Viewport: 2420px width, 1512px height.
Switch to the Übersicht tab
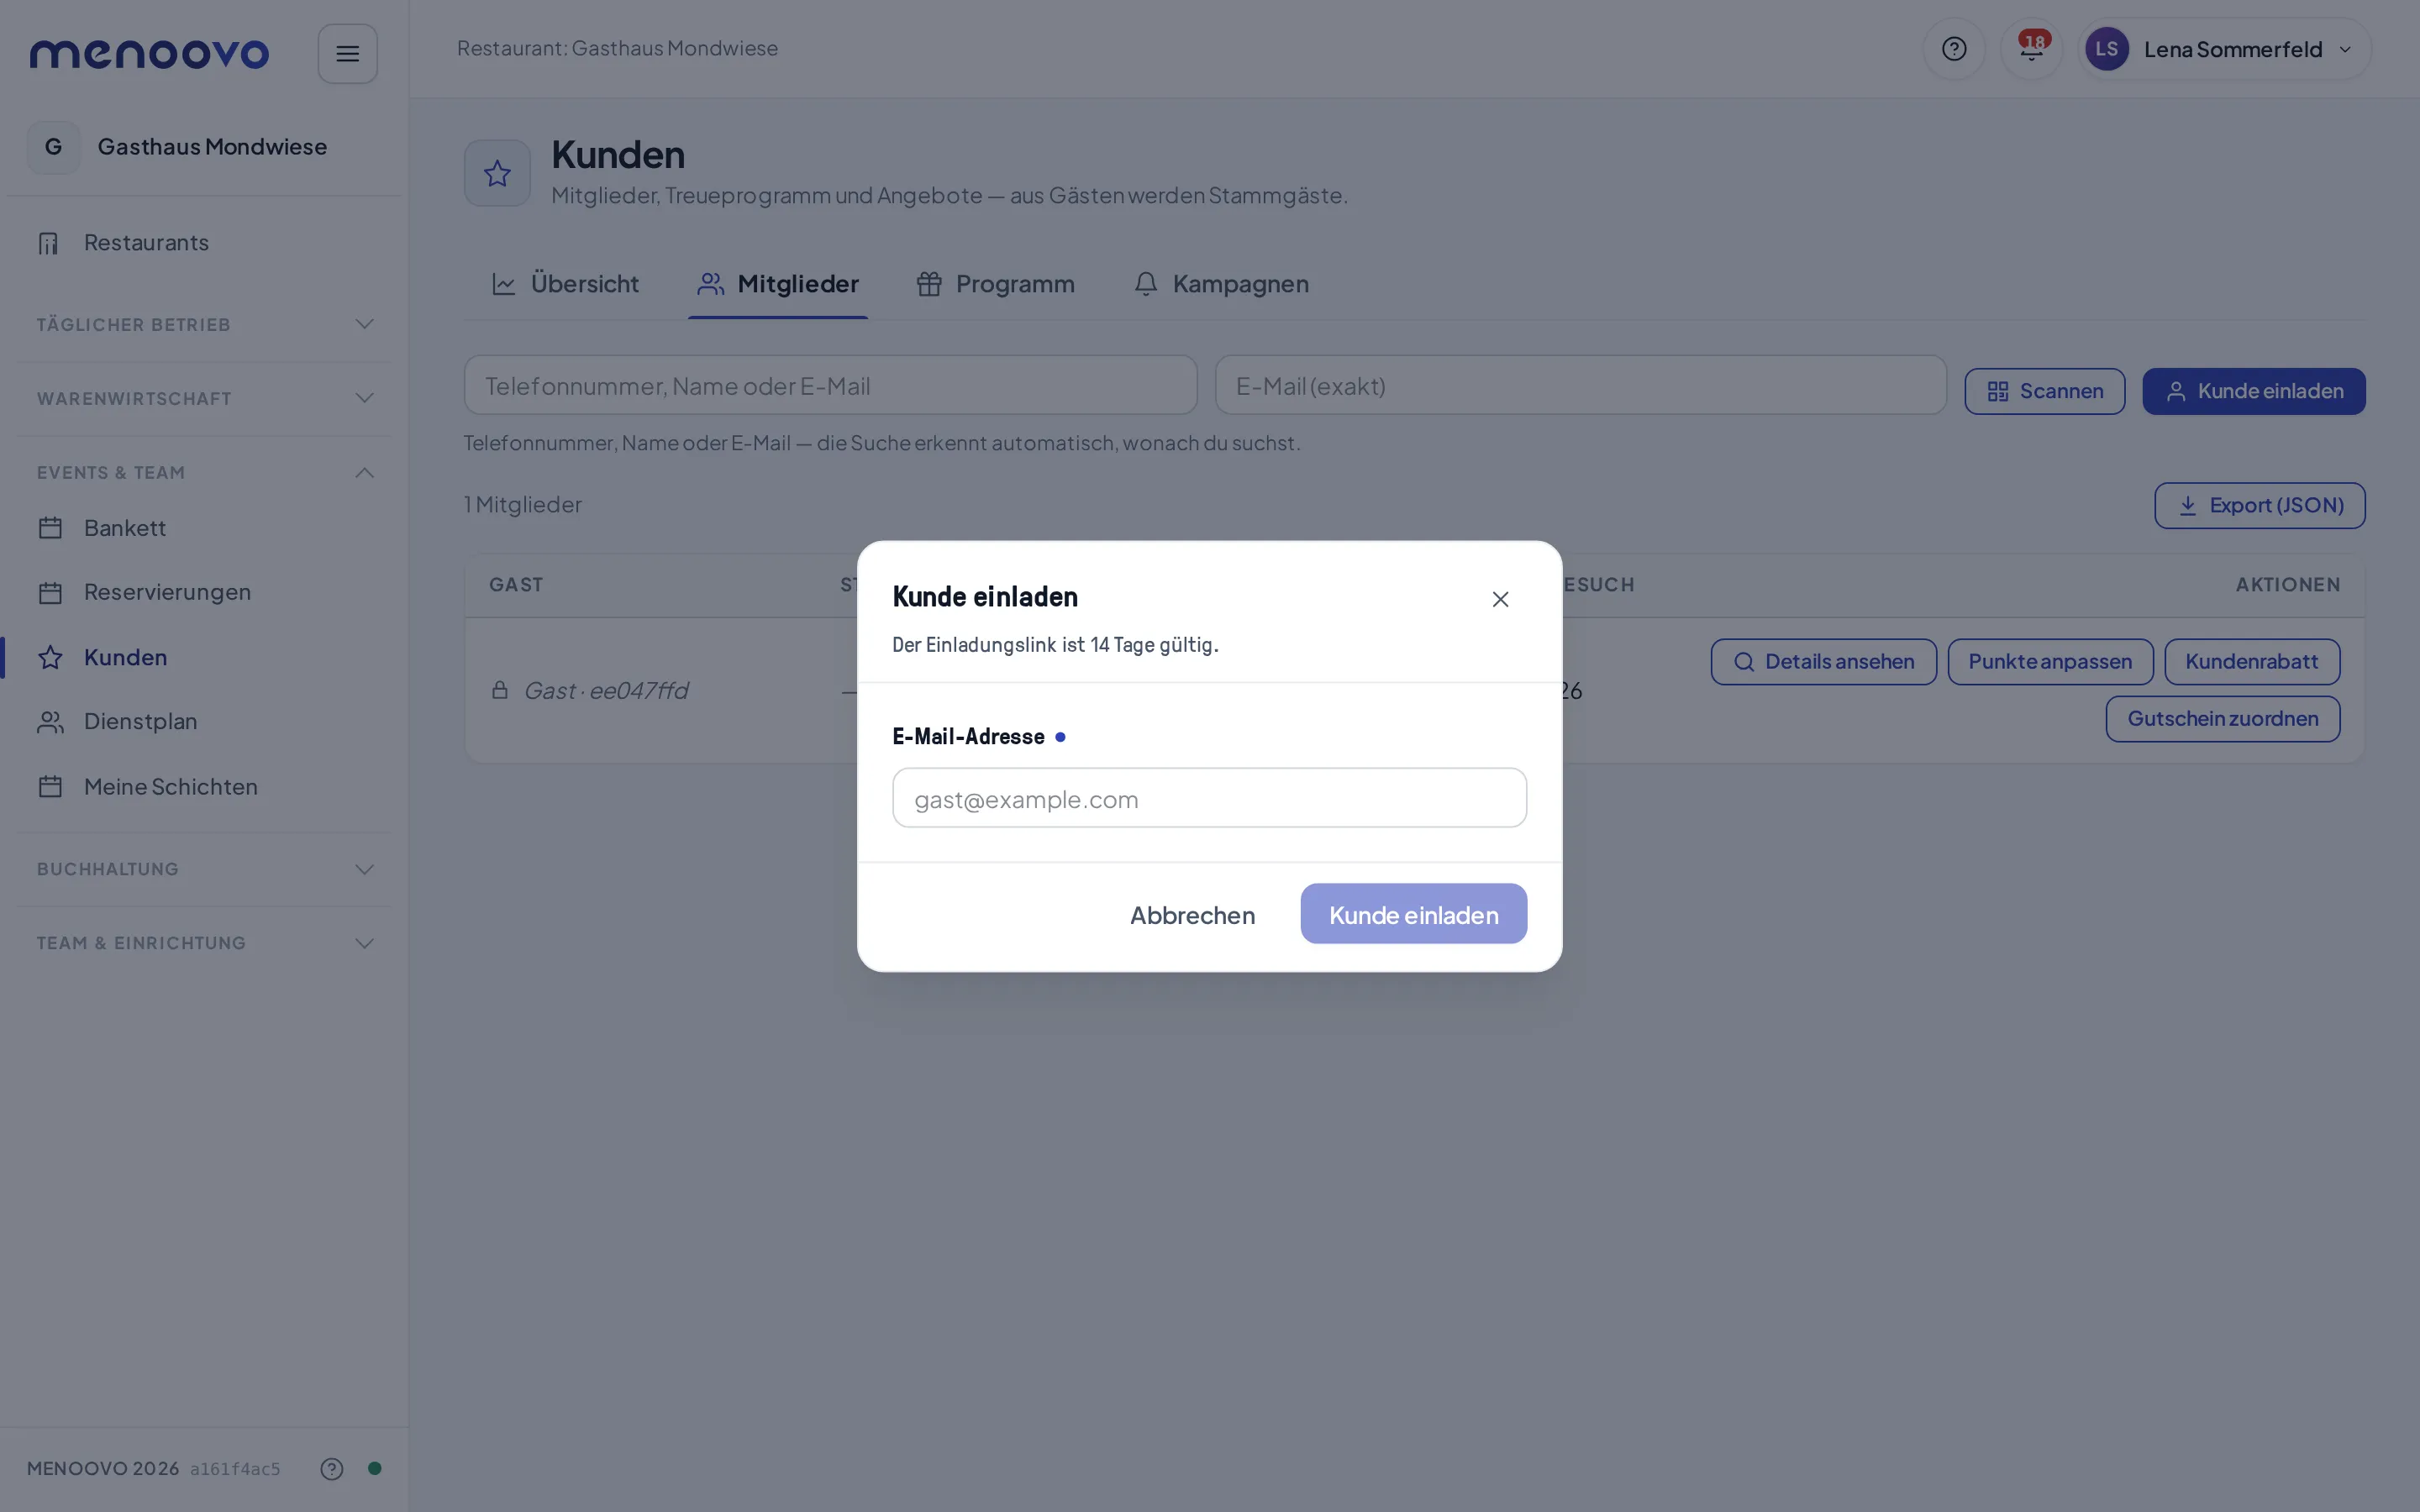[x=565, y=284]
